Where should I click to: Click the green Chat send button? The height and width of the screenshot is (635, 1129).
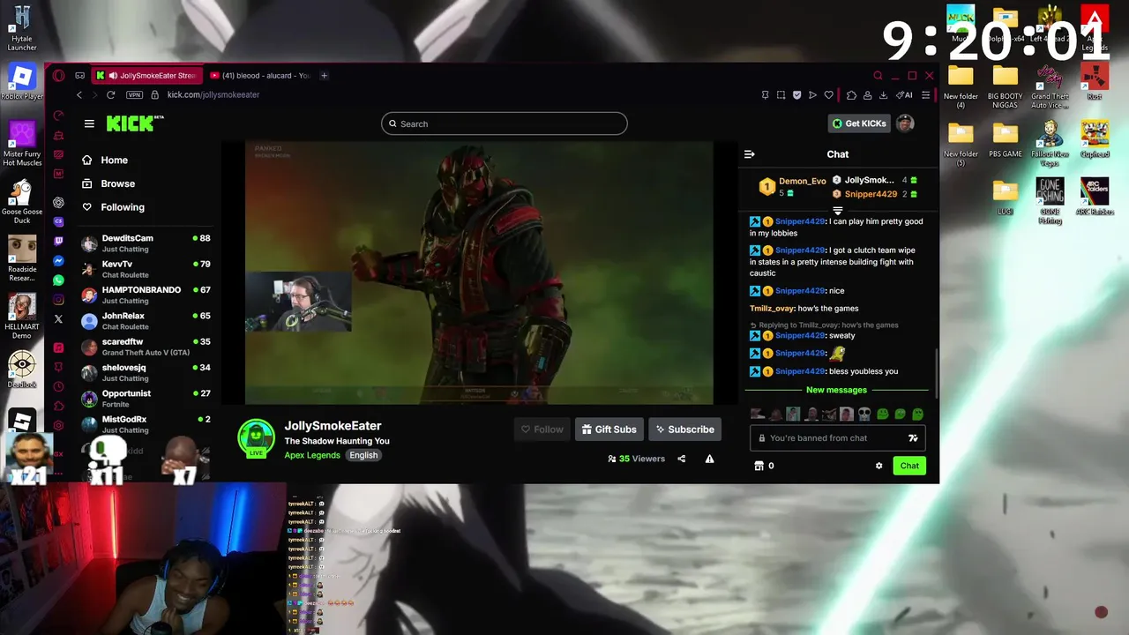909,466
